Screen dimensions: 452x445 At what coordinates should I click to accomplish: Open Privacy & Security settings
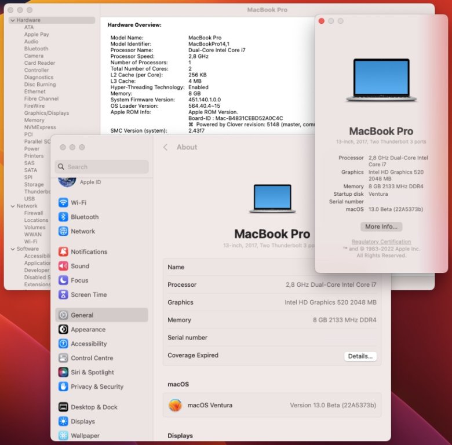point(97,386)
